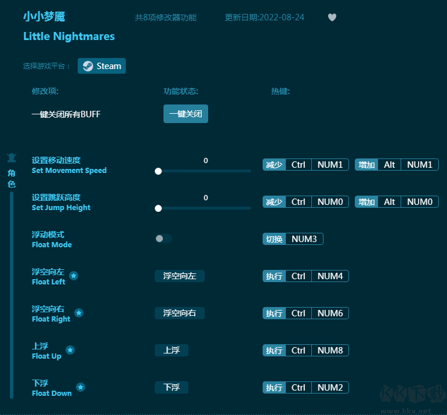Click the star icon beside Float Right

(x=79, y=313)
